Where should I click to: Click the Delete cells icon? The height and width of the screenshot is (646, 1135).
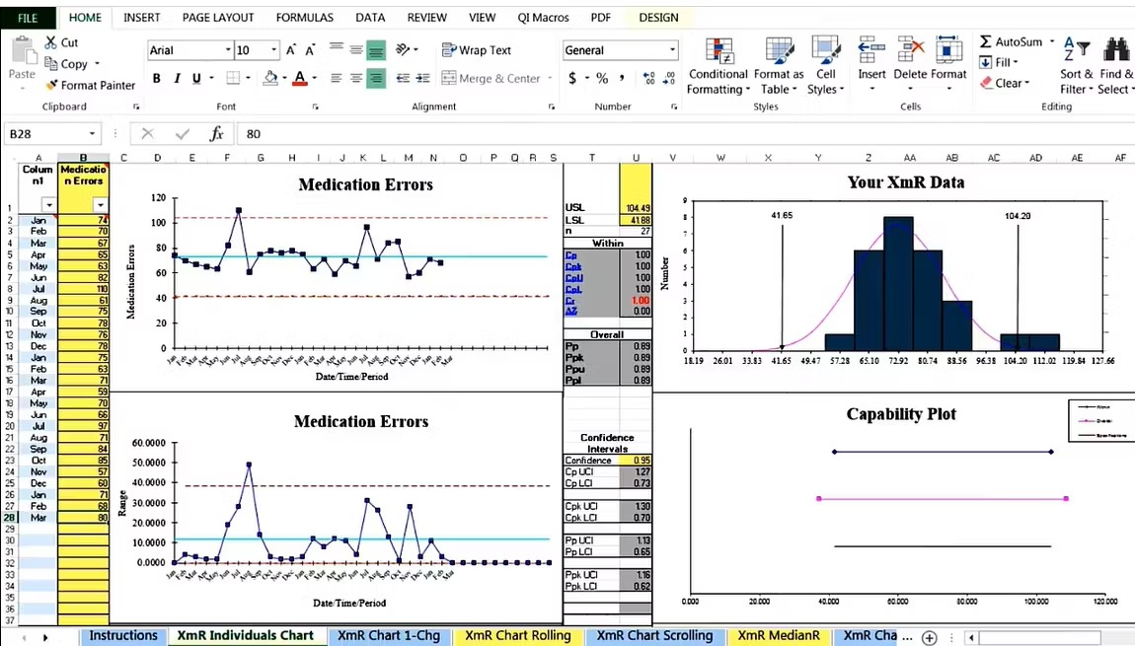click(x=911, y=51)
